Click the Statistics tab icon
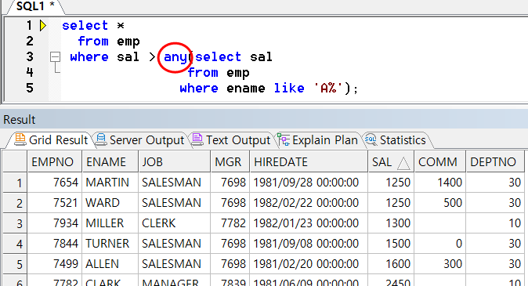The width and height of the screenshot is (528, 286). pos(371,139)
